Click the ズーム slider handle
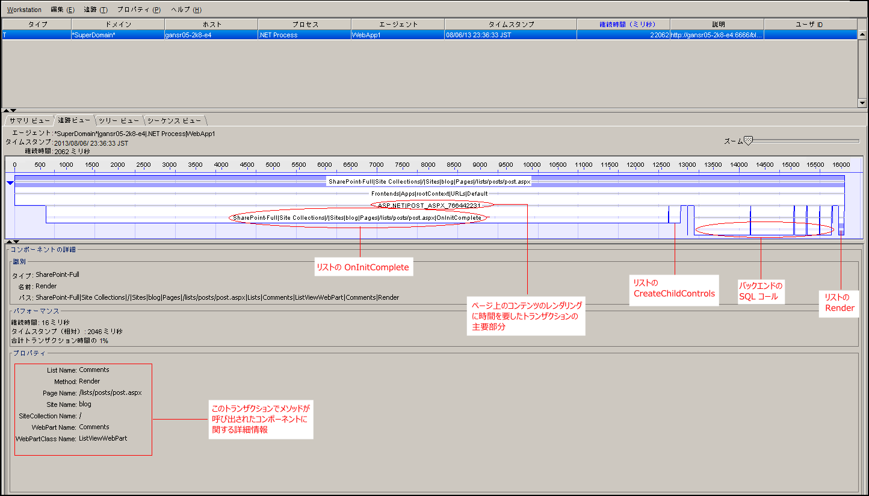This screenshot has height=496, width=869. pyautogui.click(x=748, y=140)
